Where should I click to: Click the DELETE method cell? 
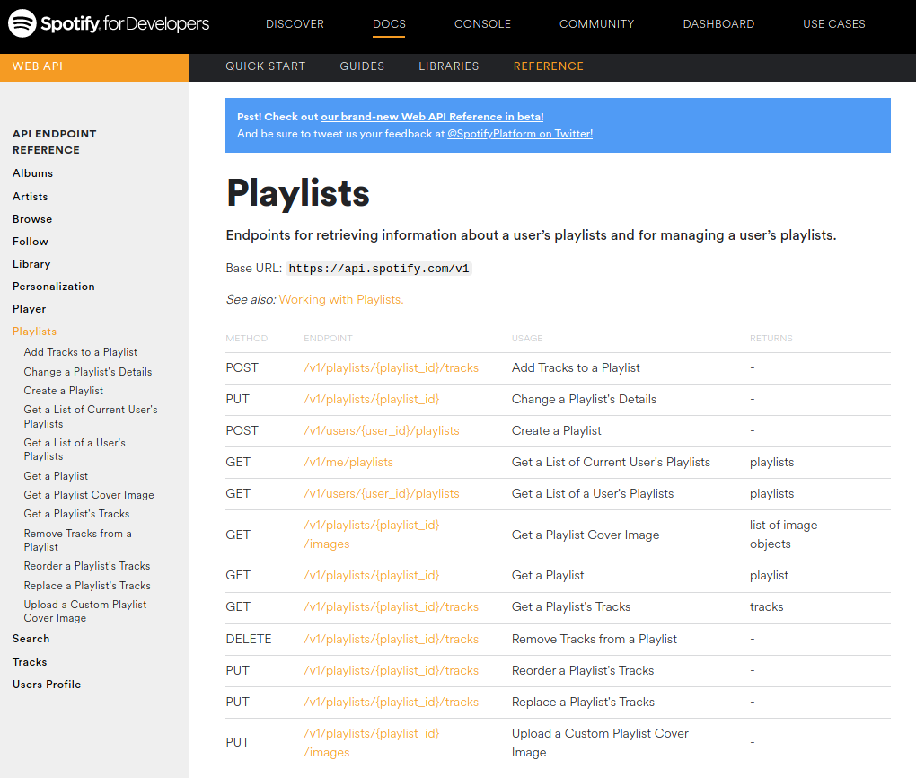click(x=249, y=640)
